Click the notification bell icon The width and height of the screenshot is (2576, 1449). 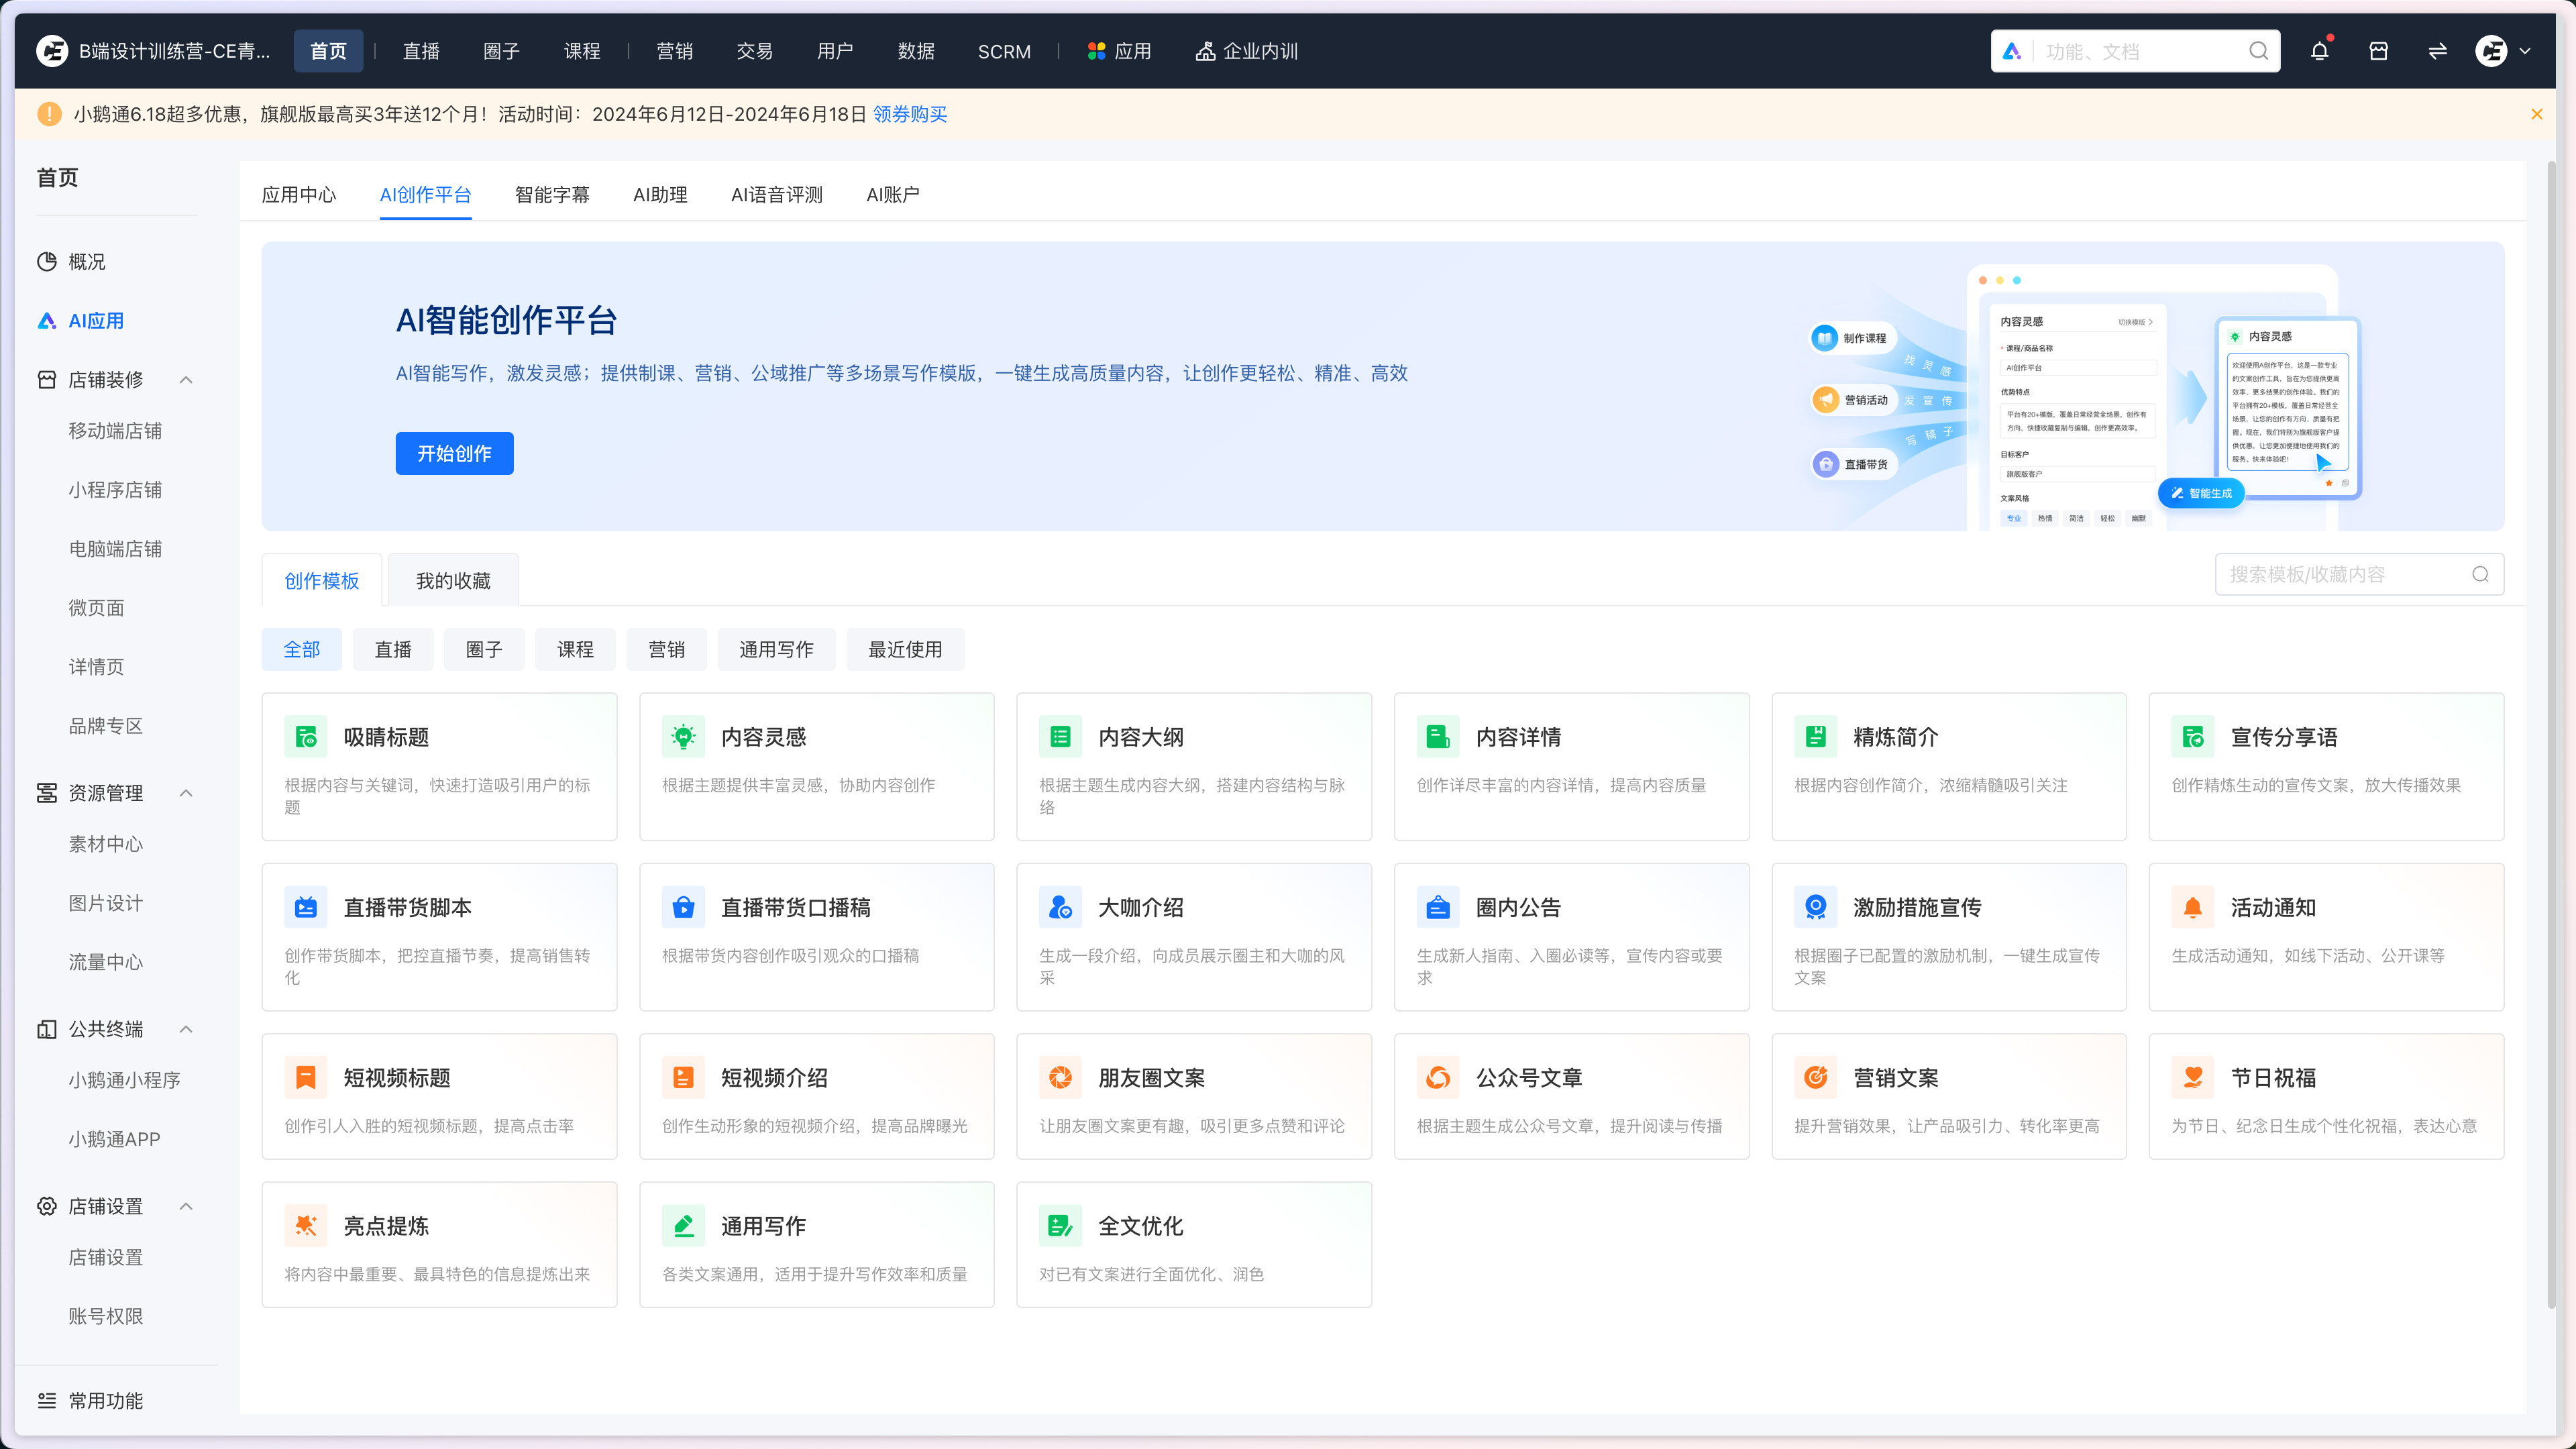pos(2319,51)
